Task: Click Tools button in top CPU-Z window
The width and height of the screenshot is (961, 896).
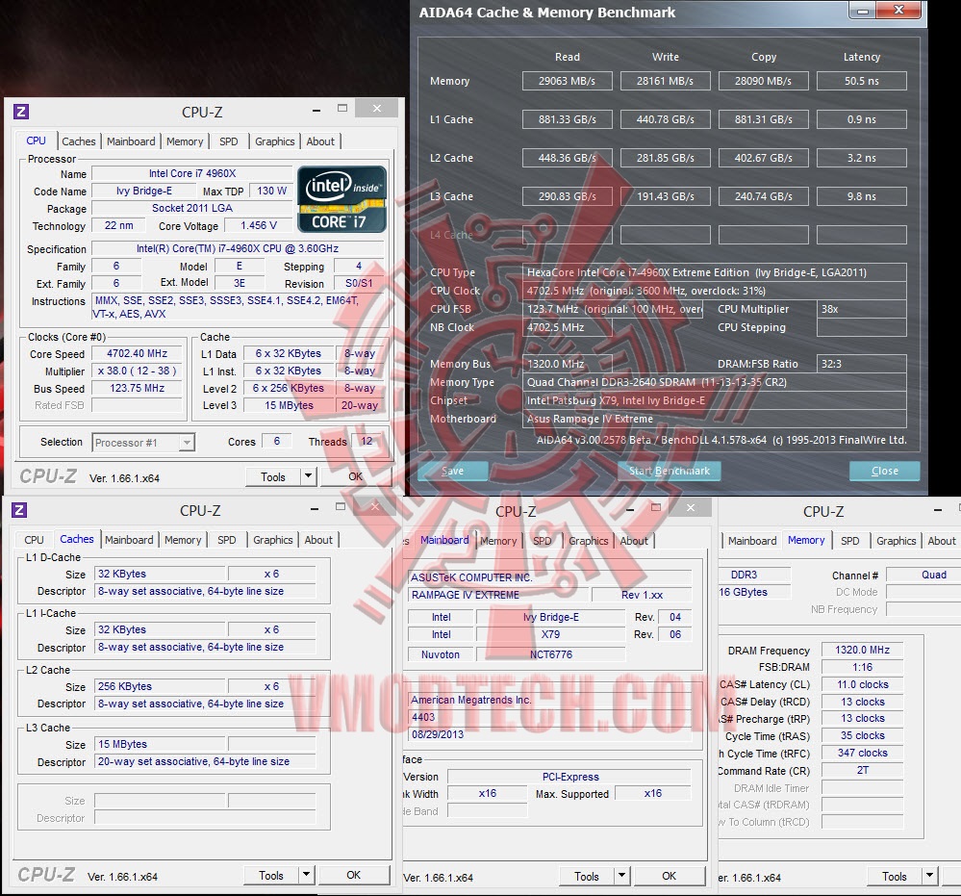Action: point(273,476)
